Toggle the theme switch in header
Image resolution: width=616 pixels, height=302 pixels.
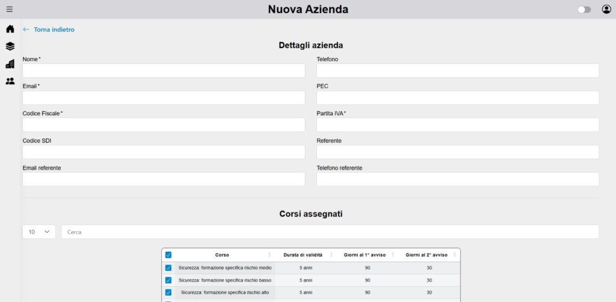click(x=584, y=10)
